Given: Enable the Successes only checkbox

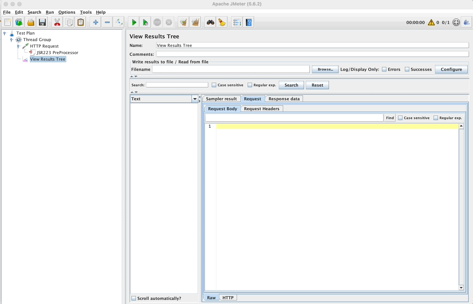Looking at the screenshot, I should click(407, 69).
